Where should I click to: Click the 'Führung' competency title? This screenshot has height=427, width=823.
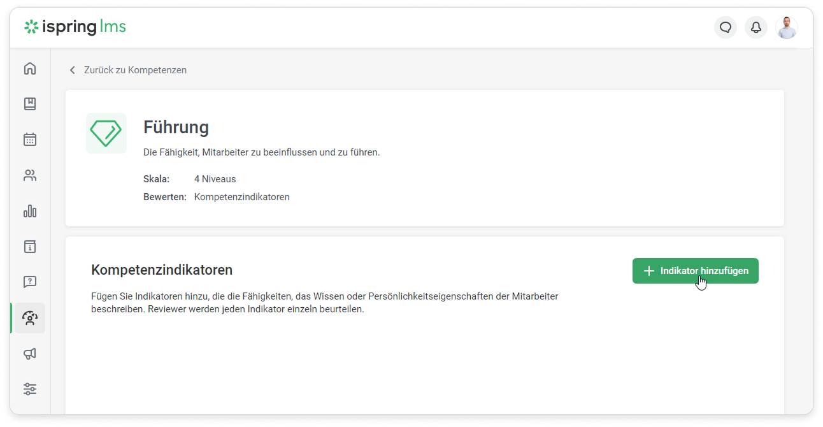[x=176, y=127]
